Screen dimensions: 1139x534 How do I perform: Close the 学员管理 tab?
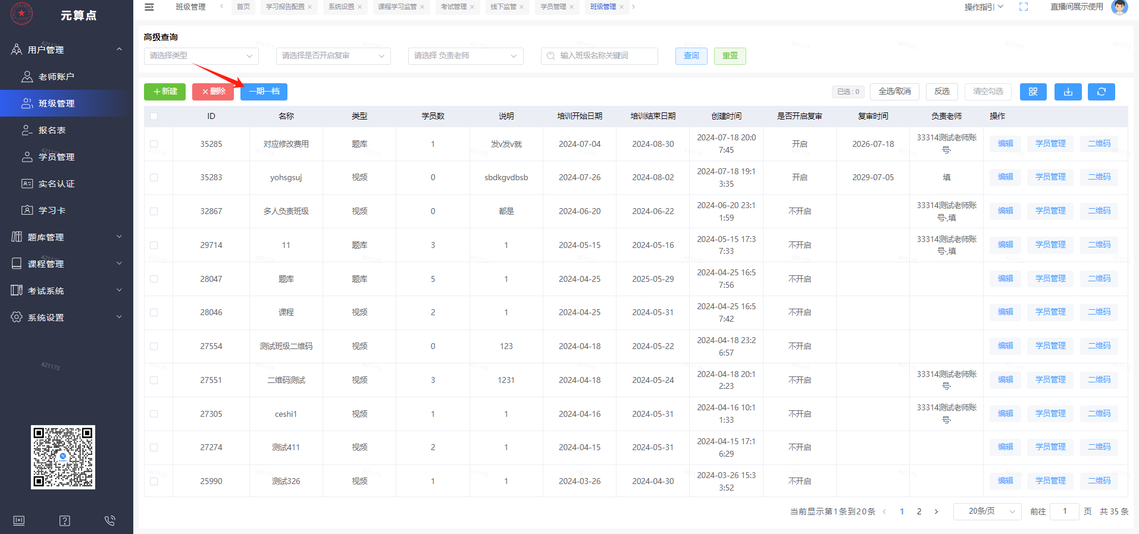(x=571, y=7)
